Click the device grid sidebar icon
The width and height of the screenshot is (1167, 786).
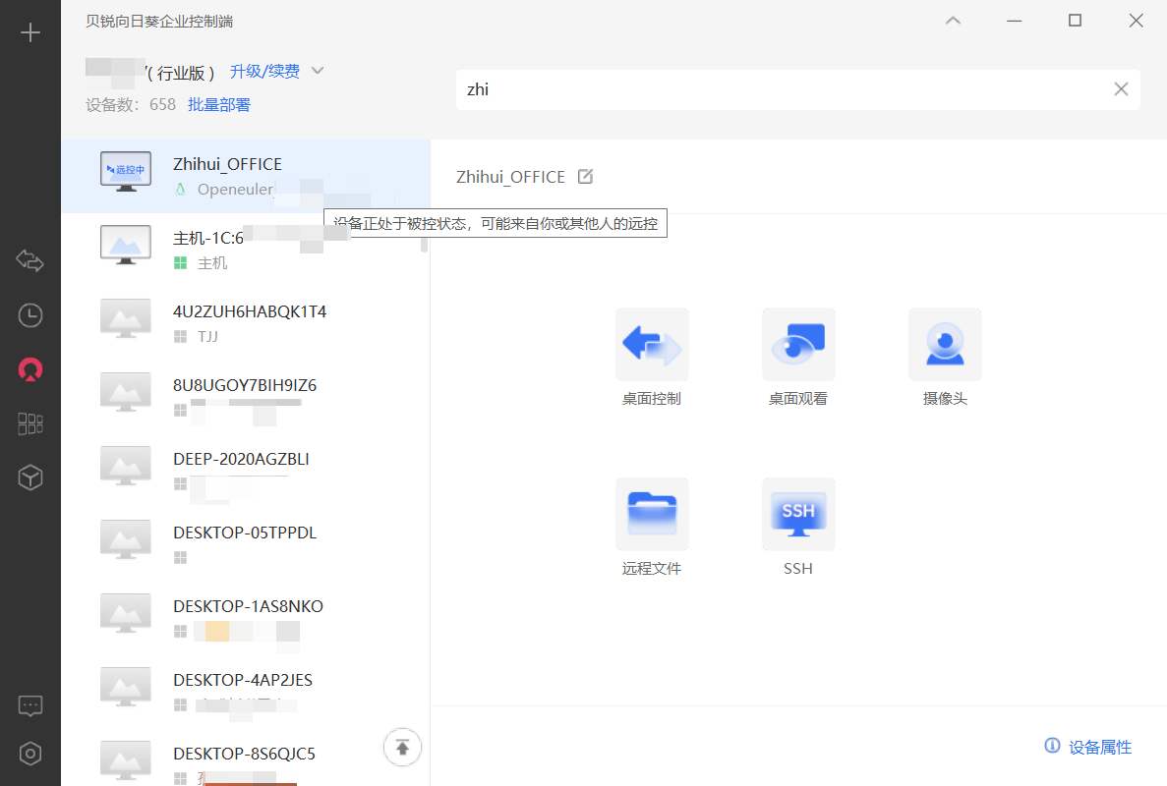[x=30, y=423]
